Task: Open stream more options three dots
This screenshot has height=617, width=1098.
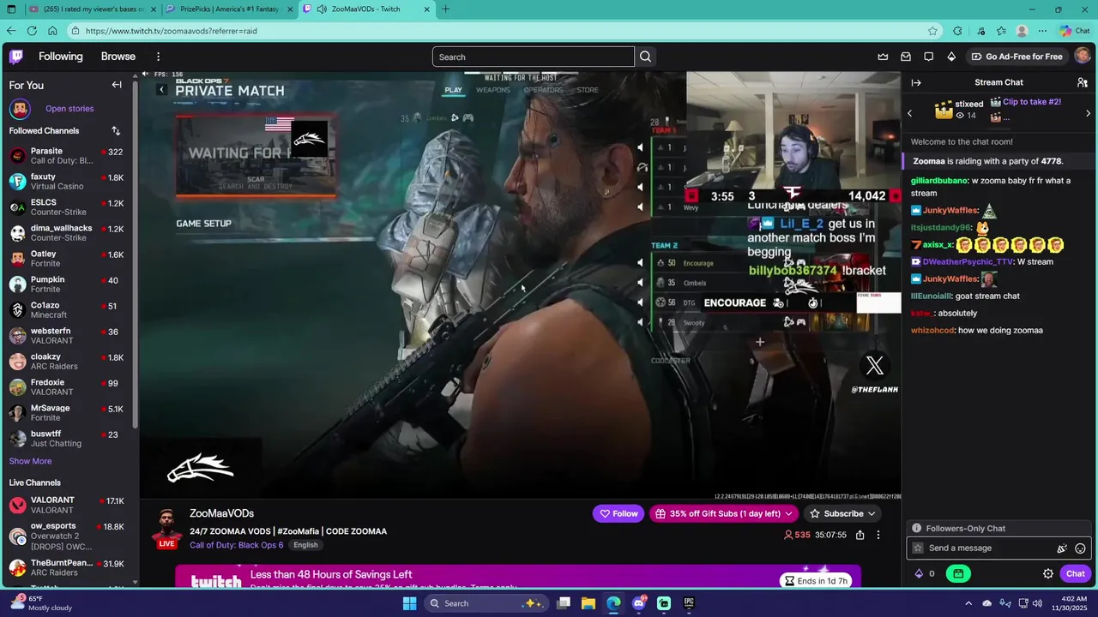Action: point(878,535)
